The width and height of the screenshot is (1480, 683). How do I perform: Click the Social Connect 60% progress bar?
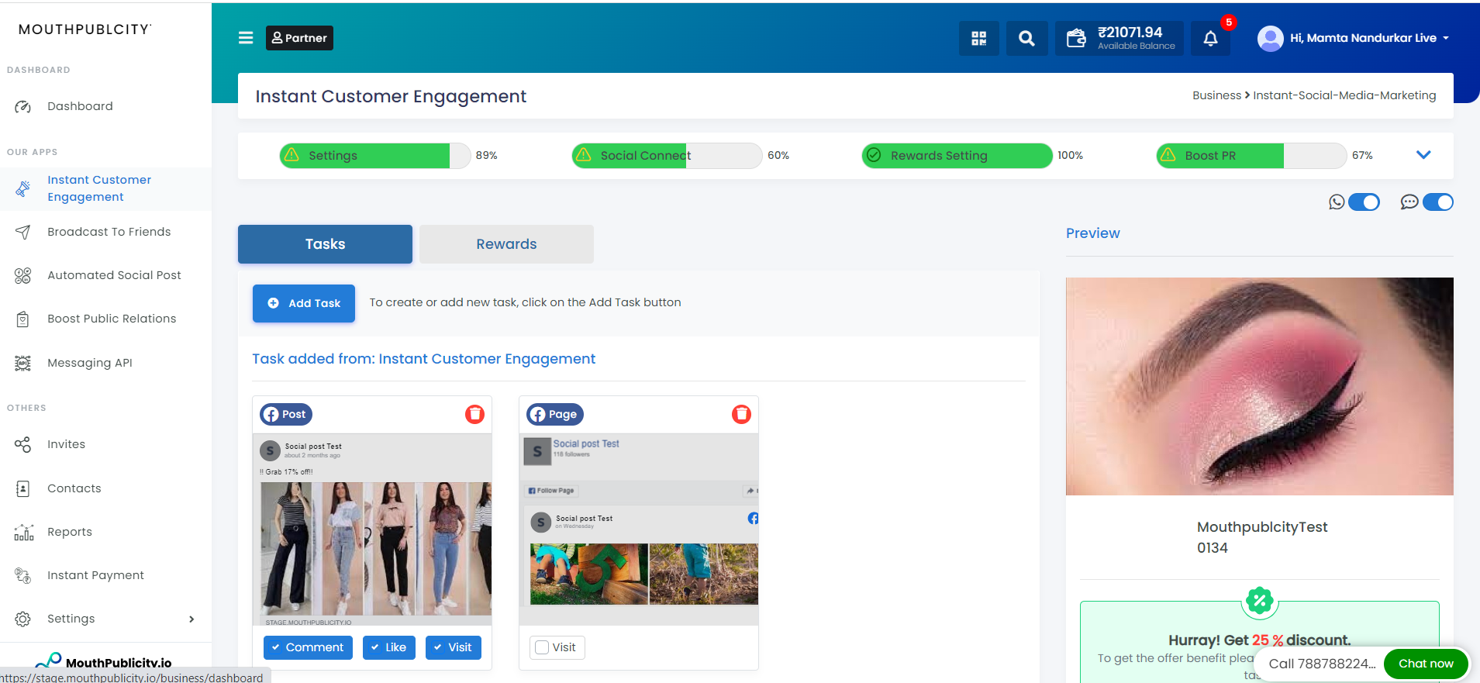pos(667,155)
